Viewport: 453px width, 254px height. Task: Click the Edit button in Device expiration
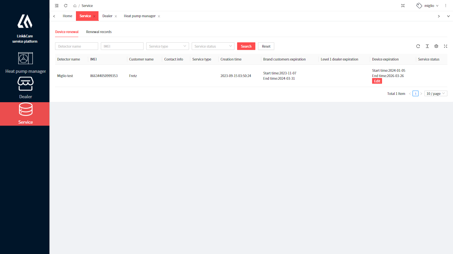click(x=377, y=81)
